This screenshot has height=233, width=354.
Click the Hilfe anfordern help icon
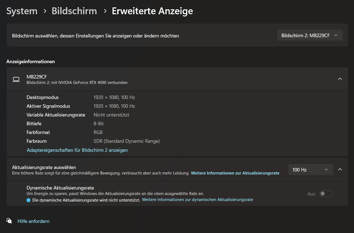[9, 221]
